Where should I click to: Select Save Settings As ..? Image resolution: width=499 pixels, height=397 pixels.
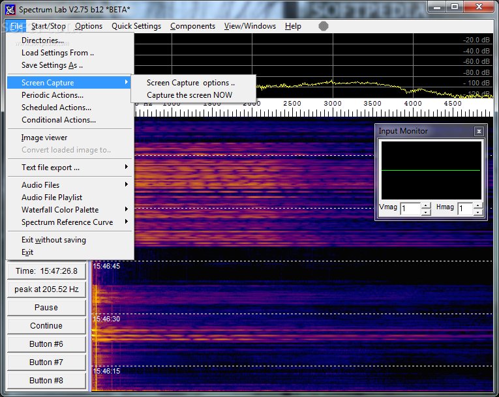(70, 65)
